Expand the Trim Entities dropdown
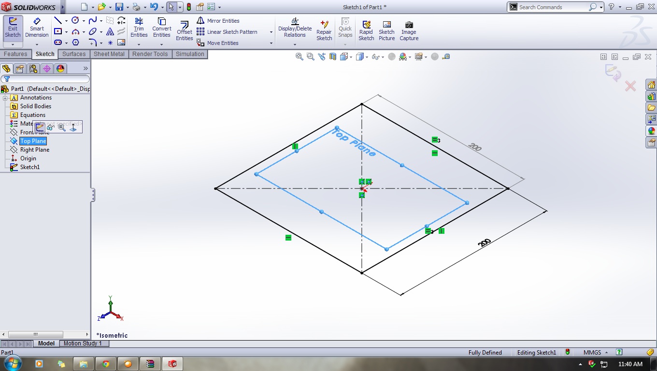The width and height of the screenshot is (657, 371). pos(139,45)
